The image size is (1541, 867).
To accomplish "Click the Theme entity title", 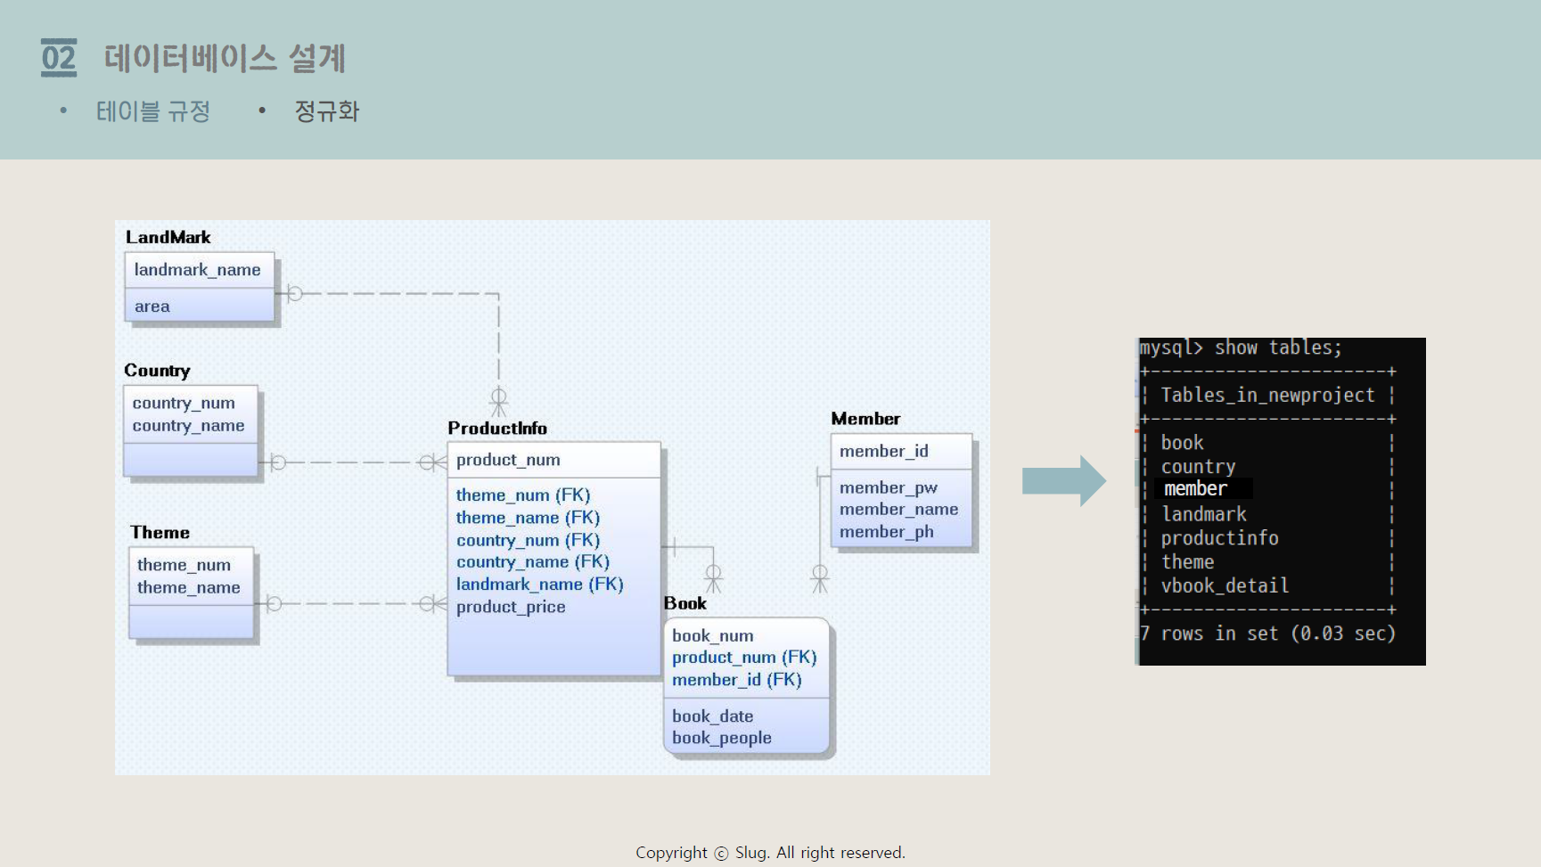I will click(x=160, y=533).
